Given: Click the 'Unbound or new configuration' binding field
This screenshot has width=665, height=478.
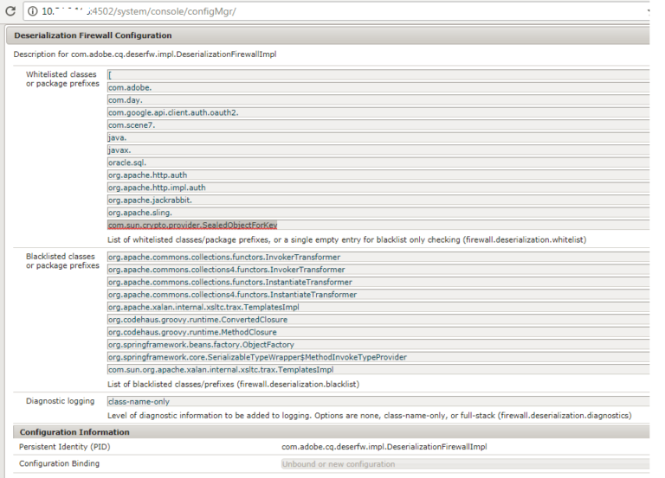Looking at the screenshot, I should tap(465, 464).
